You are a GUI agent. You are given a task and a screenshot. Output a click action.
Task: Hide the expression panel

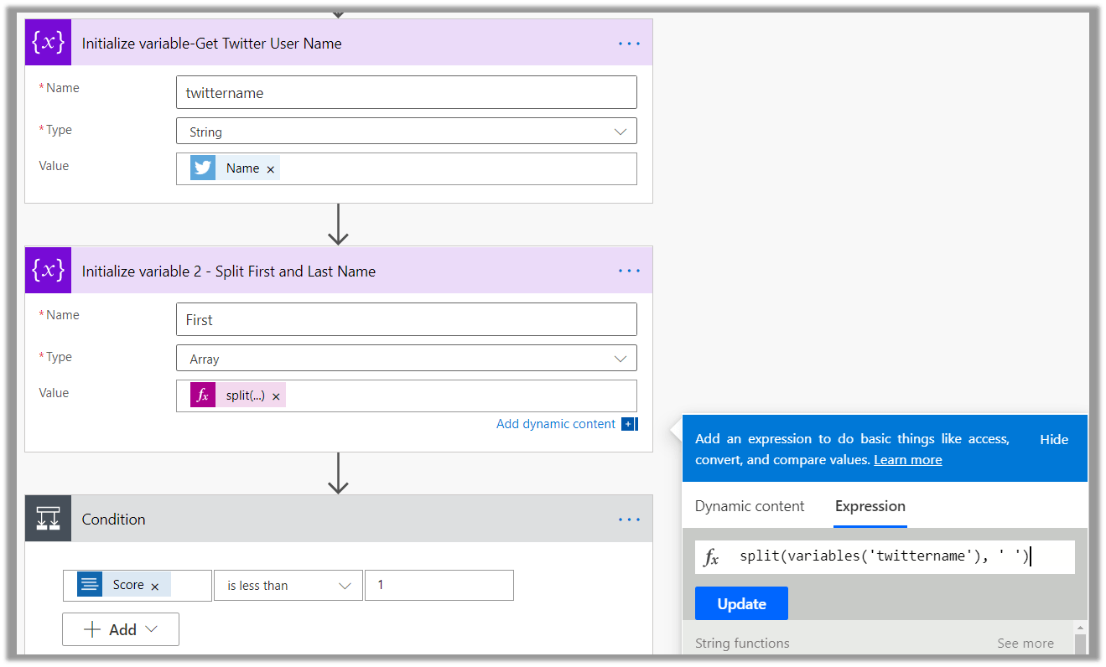[x=1053, y=439]
